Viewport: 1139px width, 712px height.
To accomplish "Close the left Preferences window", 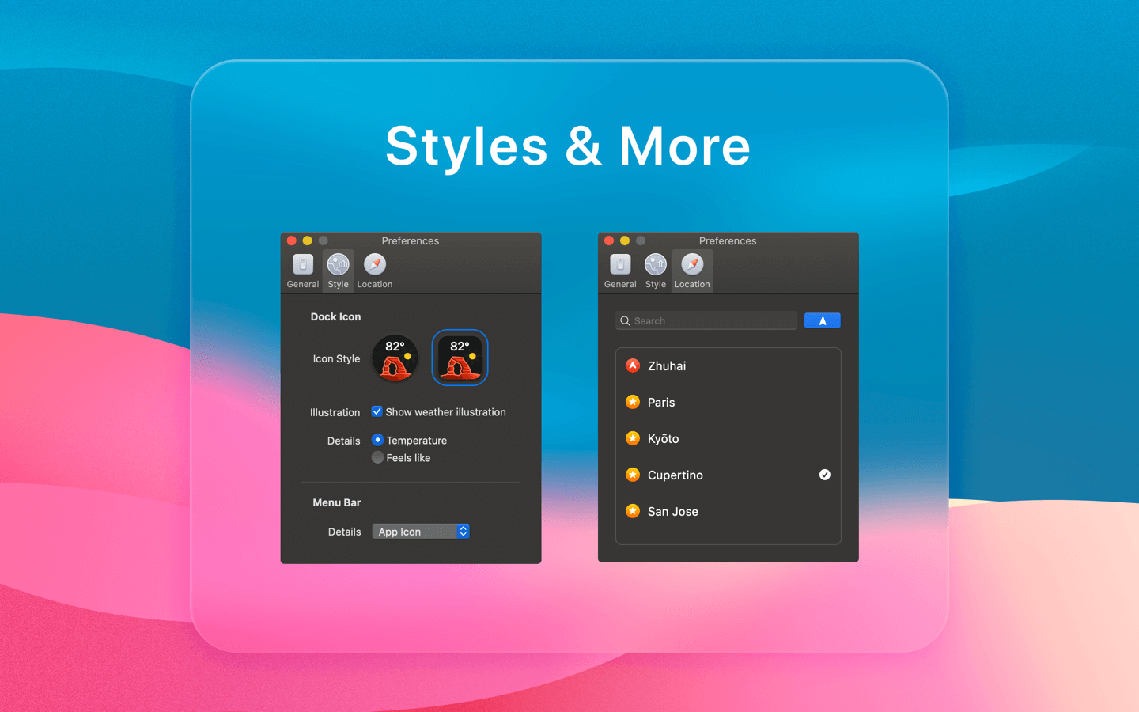I will click(292, 240).
